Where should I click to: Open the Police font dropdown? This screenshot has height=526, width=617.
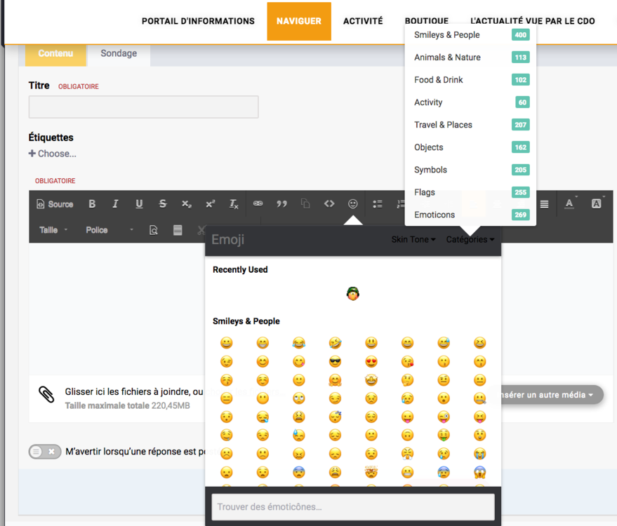pos(110,230)
